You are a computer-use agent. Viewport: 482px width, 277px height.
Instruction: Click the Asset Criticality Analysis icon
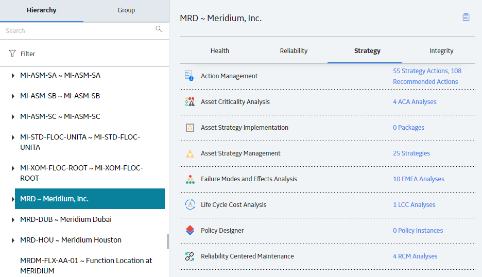[190, 102]
